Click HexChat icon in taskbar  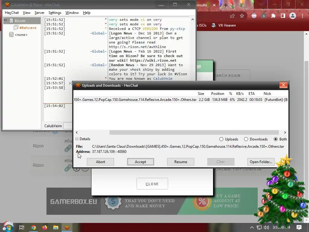click(x=67, y=227)
